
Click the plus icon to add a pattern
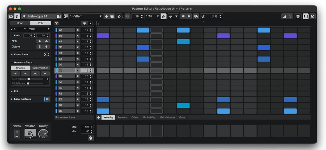(x=106, y=16)
